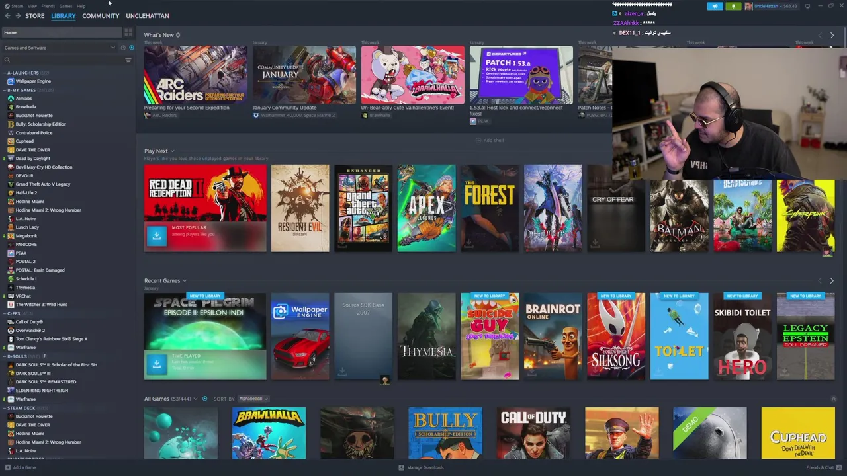Enter Big Picture mode via monitor icon
The height and width of the screenshot is (476, 847).
coord(807,6)
